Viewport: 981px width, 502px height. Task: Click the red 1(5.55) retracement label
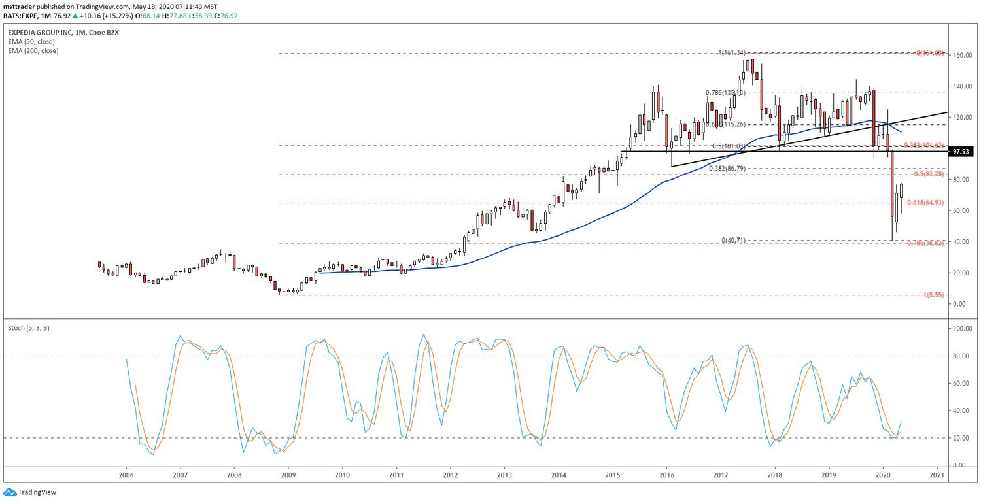933,295
